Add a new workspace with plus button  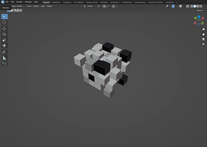[177, 2]
